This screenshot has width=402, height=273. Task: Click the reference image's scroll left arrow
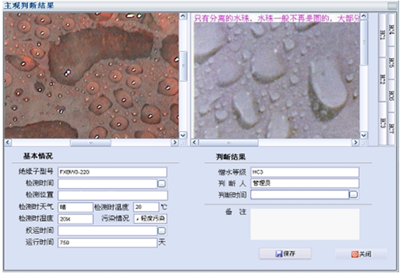pyautogui.click(x=194, y=142)
